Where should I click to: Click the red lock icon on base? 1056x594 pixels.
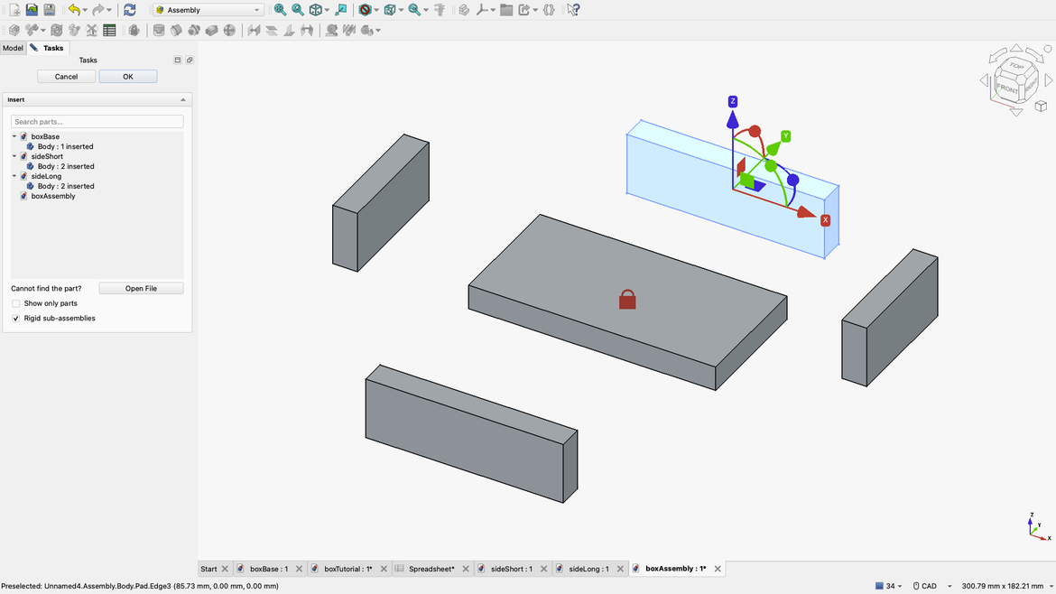627,299
